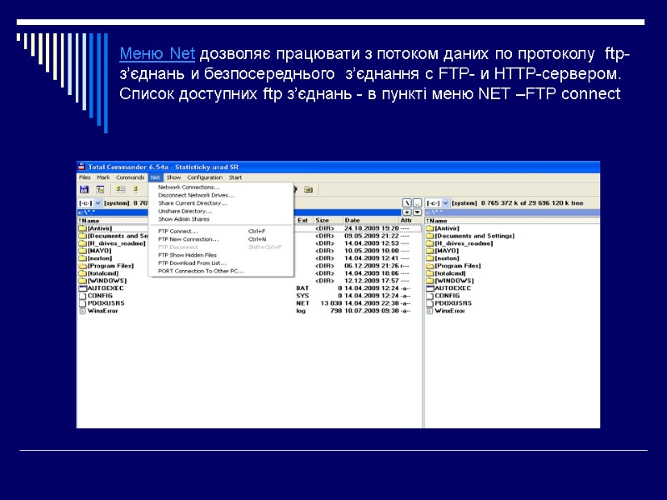
Task: Sort by the Ext column header
Action: coord(304,220)
